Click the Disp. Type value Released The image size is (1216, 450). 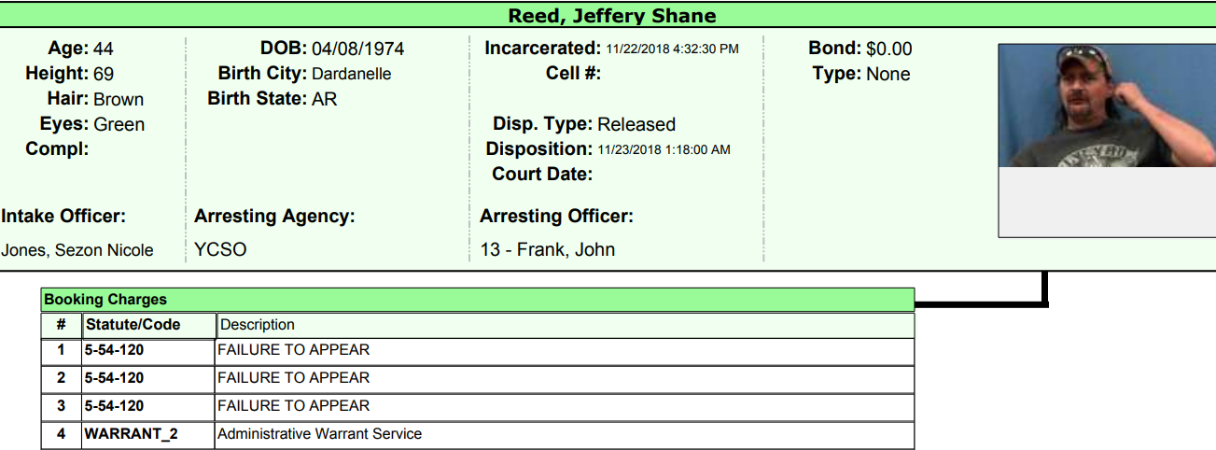pos(636,124)
